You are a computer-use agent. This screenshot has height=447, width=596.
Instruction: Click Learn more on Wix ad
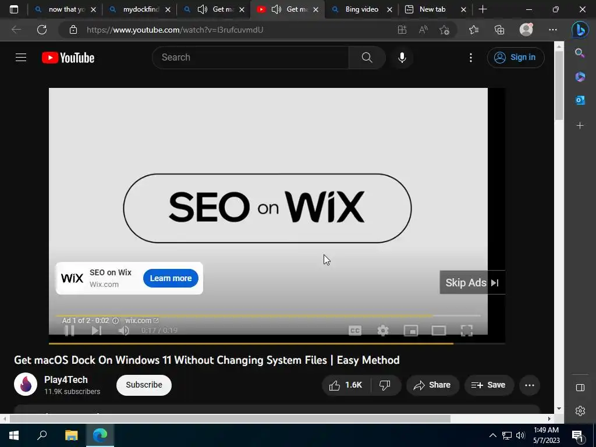click(171, 278)
